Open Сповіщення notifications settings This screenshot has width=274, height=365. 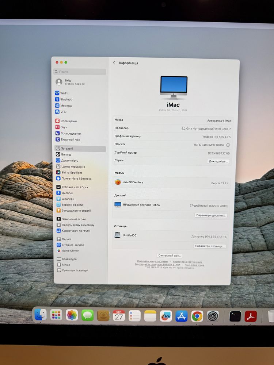(66, 121)
